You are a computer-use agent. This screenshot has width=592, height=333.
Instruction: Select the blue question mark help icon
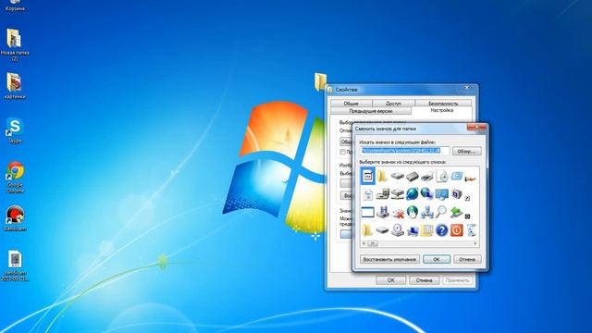[x=442, y=230]
